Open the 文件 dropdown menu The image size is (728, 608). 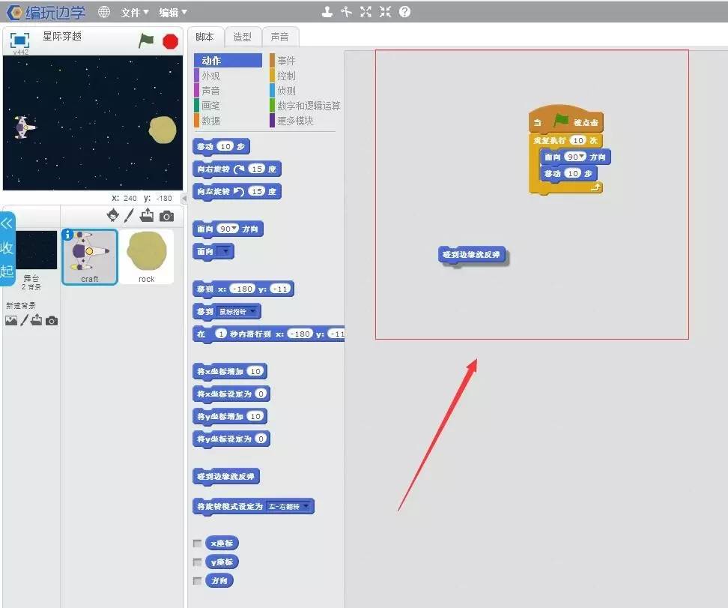(x=135, y=12)
